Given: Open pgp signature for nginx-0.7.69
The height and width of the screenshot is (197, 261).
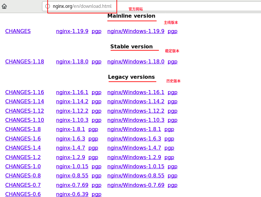Looking at the screenshot, I should pos(97,185).
